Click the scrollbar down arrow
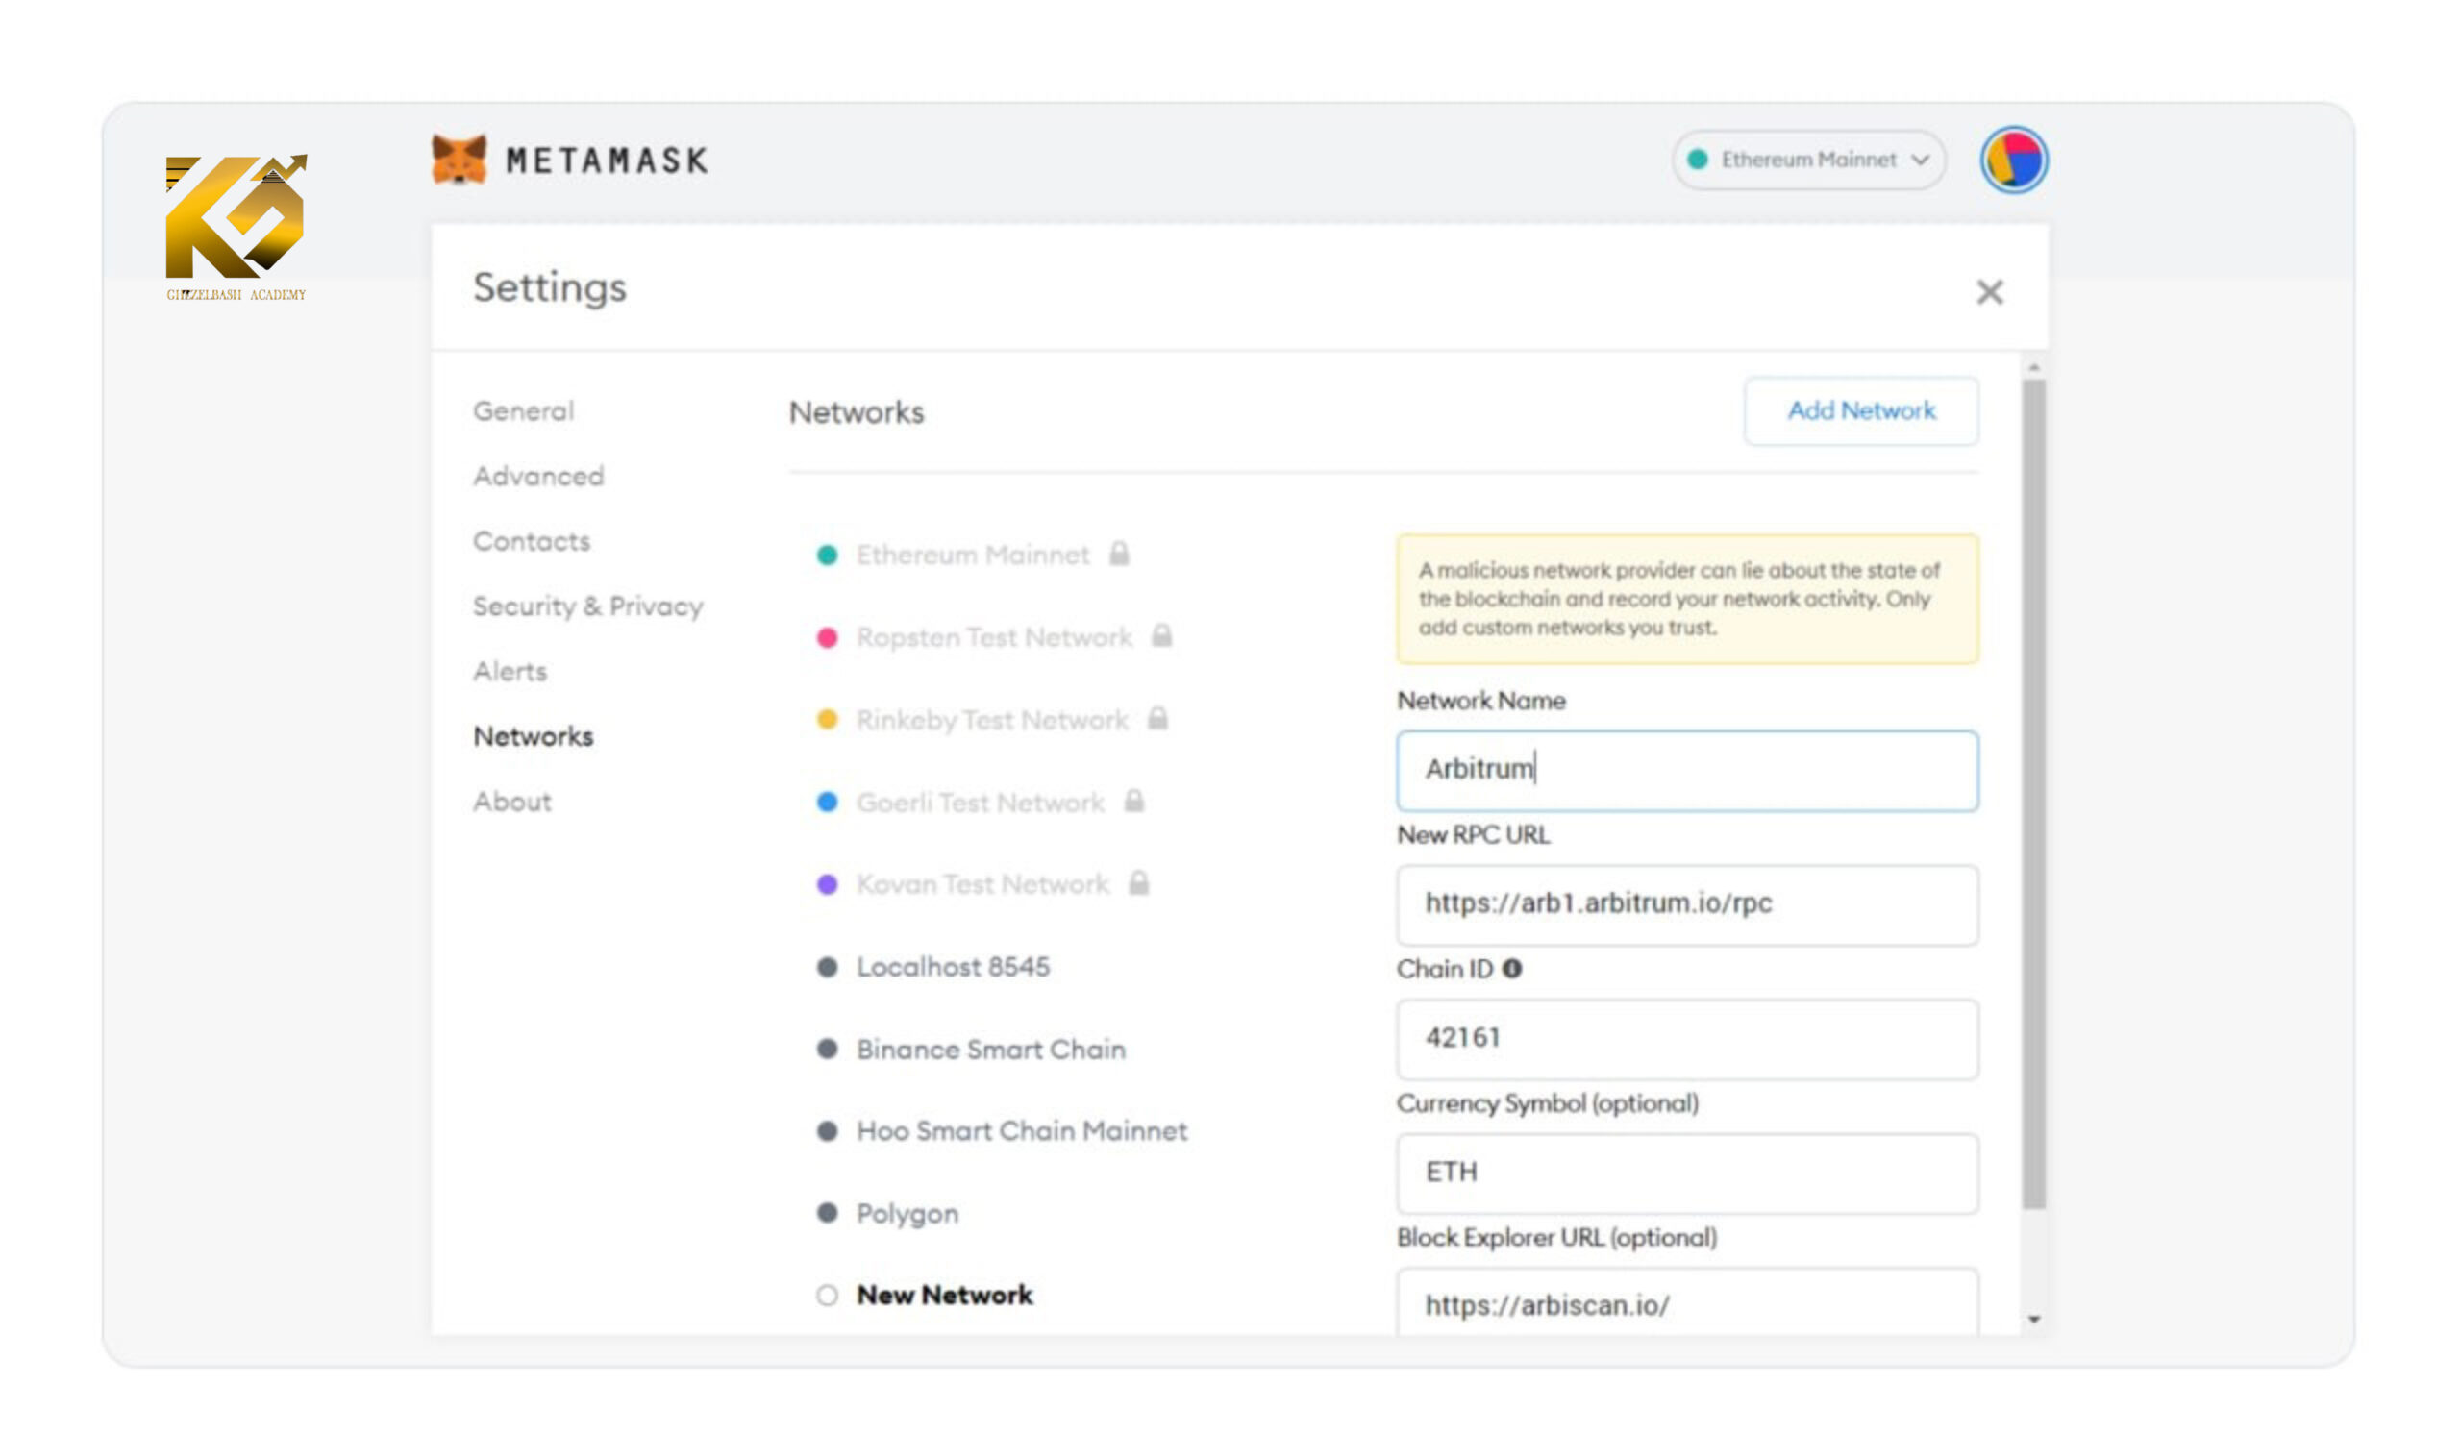 2033,1320
